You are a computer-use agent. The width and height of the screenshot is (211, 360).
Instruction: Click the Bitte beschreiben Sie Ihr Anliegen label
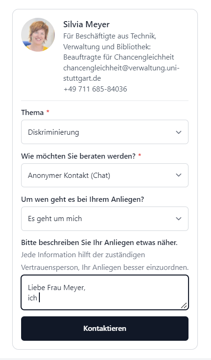click(99, 243)
